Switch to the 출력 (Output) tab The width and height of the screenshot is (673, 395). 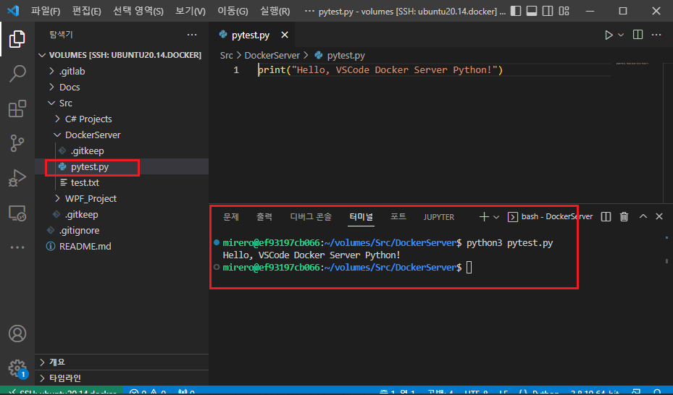[264, 217]
